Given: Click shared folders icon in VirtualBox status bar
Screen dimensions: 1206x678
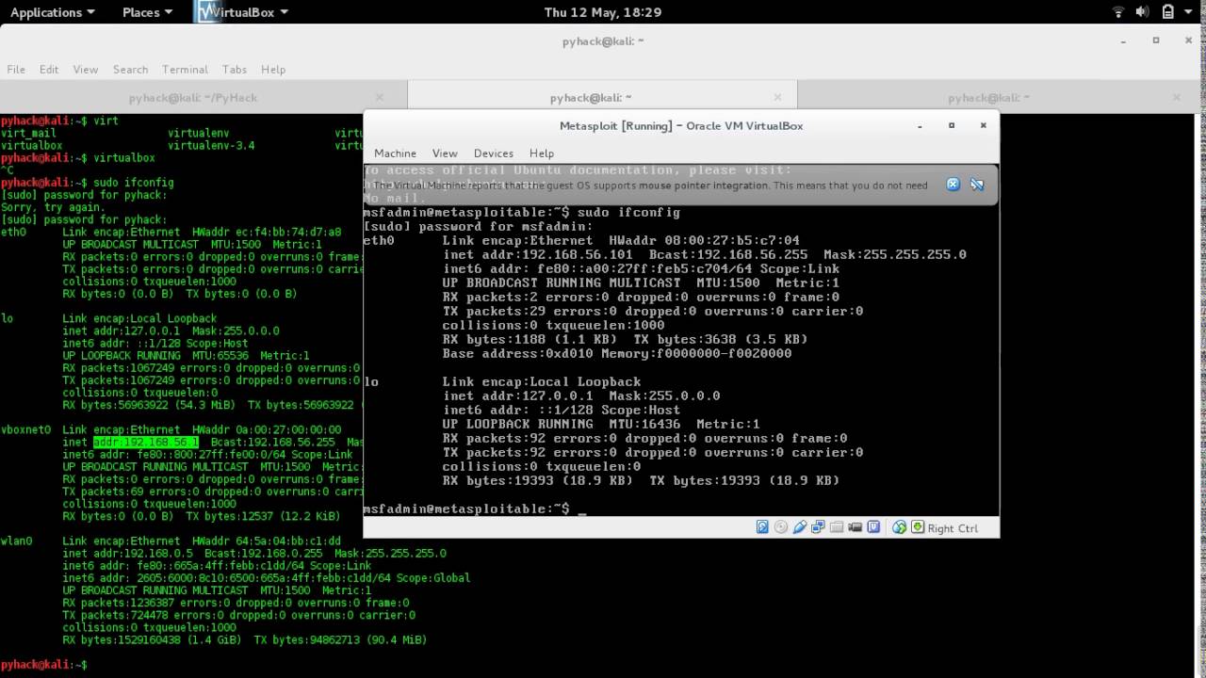Looking at the screenshot, I should pos(837,527).
